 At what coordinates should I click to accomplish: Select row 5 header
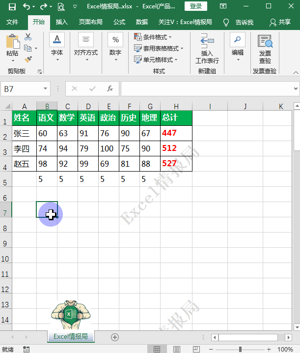(x=5, y=179)
